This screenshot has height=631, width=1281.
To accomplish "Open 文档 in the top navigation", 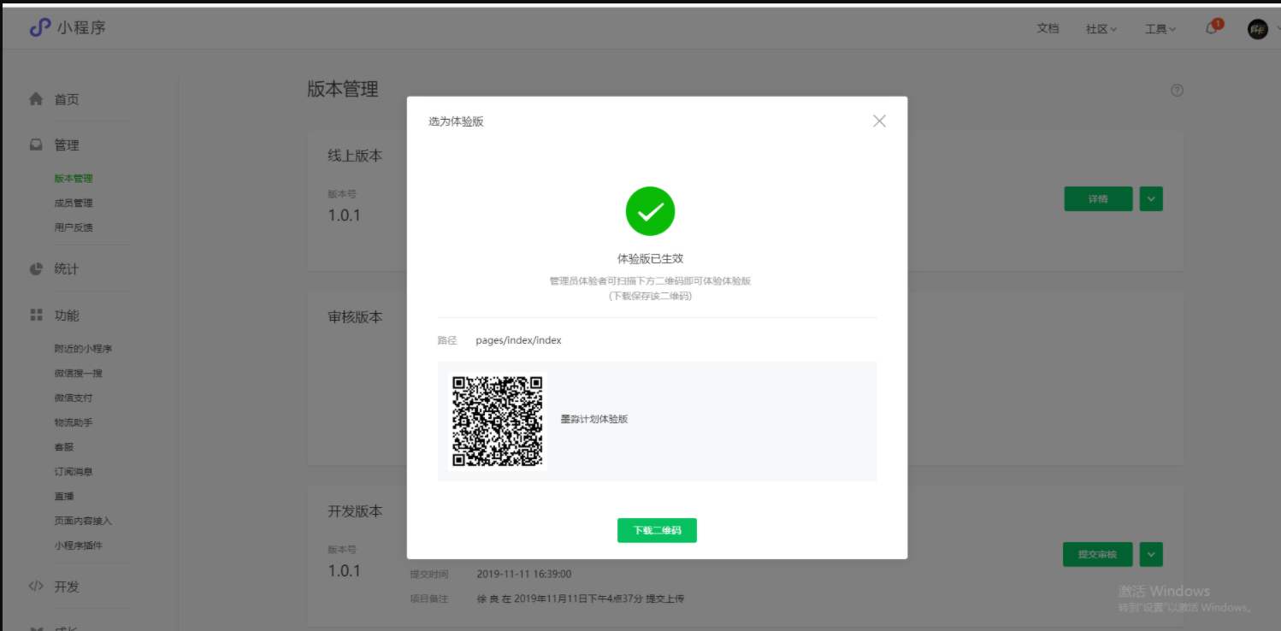I will 1048,28.
